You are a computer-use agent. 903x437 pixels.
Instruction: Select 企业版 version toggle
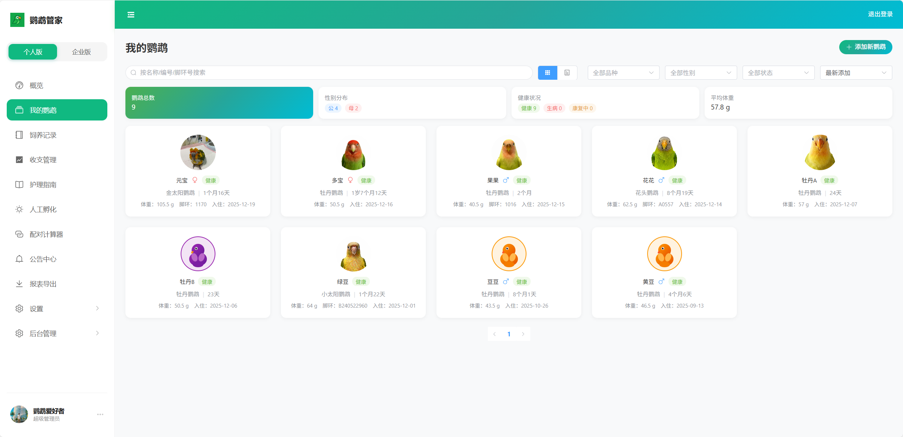pyautogui.click(x=81, y=52)
